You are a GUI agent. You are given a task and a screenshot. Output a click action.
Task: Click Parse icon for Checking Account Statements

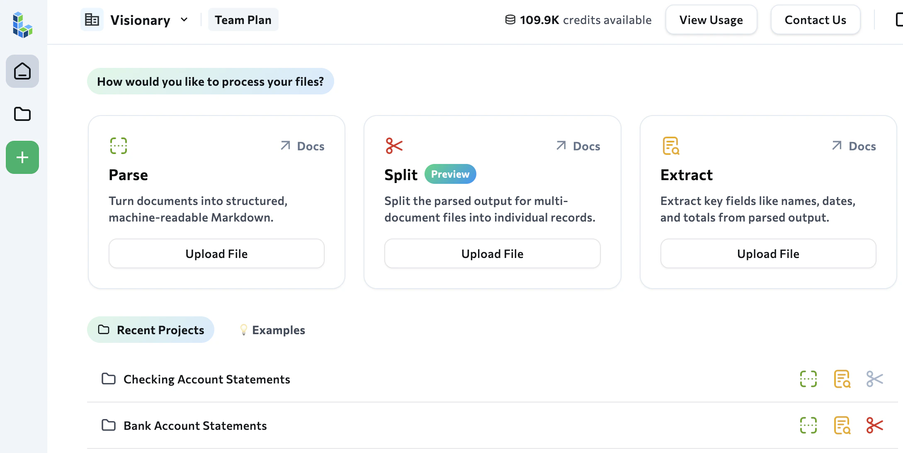click(x=808, y=379)
